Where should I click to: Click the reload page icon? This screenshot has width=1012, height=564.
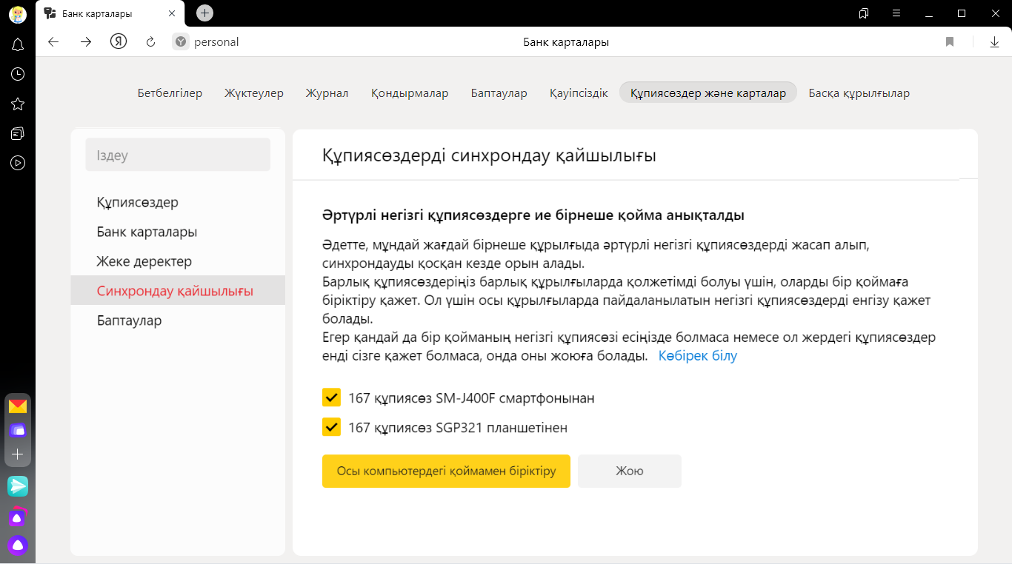click(150, 42)
